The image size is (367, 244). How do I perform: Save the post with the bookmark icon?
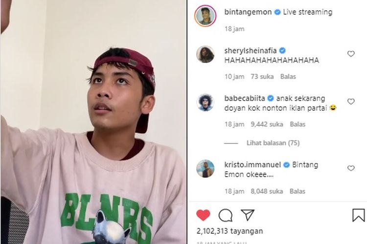pos(358,215)
